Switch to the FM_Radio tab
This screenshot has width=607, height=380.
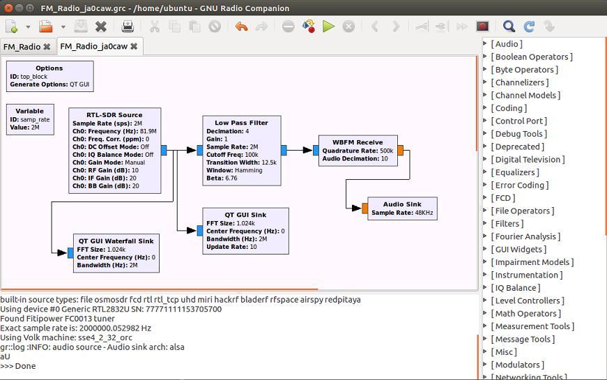[22, 47]
